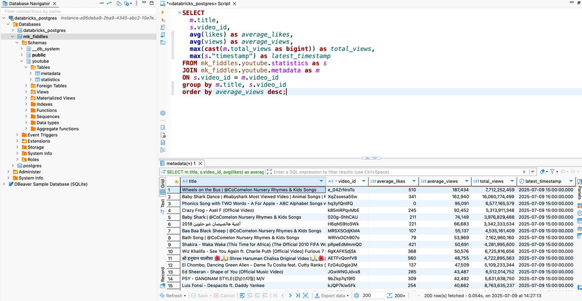The image size is (582, 301).
Task: Run the SQL script with the orange execute arrow
Action: (162, 13)
